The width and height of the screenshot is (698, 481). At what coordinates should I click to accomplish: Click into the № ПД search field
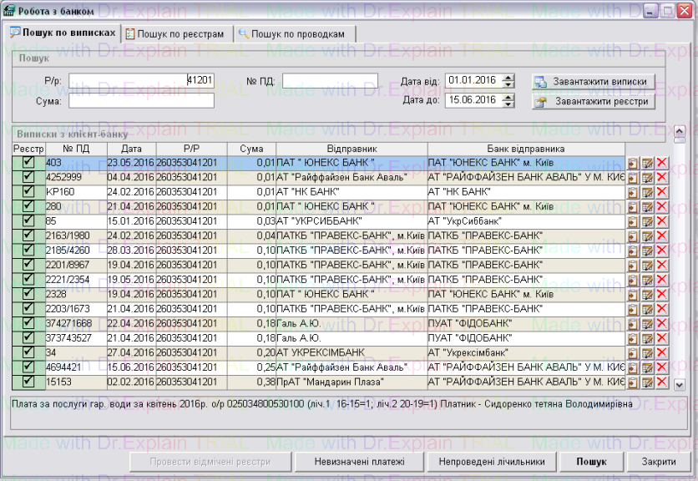point(330,80)
